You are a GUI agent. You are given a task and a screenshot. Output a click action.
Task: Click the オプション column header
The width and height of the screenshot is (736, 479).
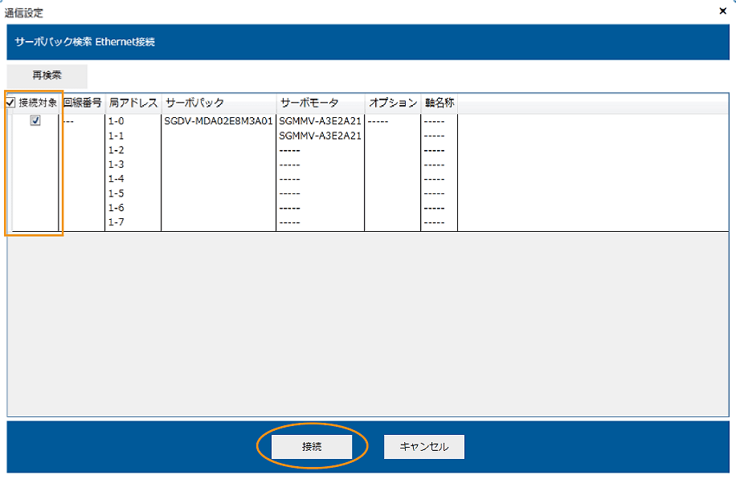coord(392,104)
